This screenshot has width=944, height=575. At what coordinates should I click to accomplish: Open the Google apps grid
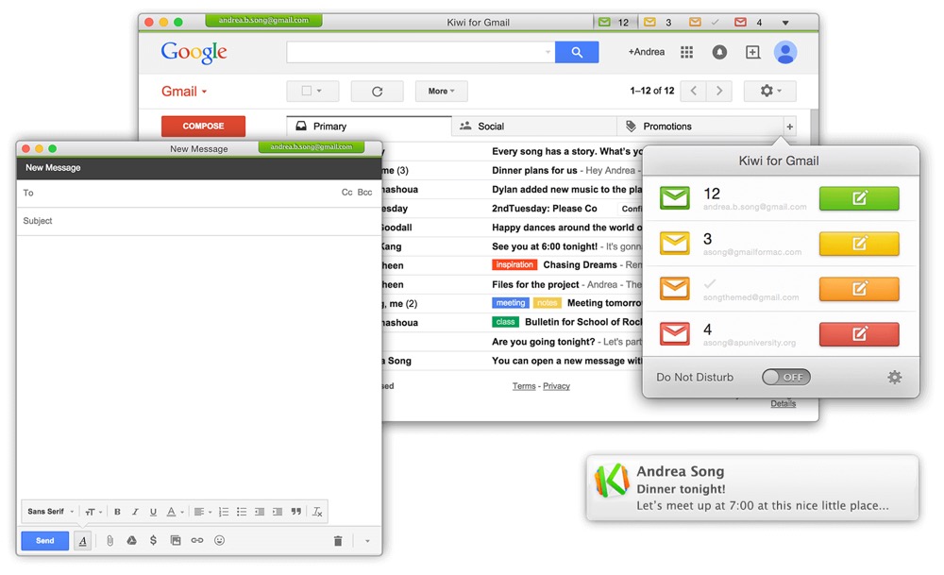click(686, 52)
